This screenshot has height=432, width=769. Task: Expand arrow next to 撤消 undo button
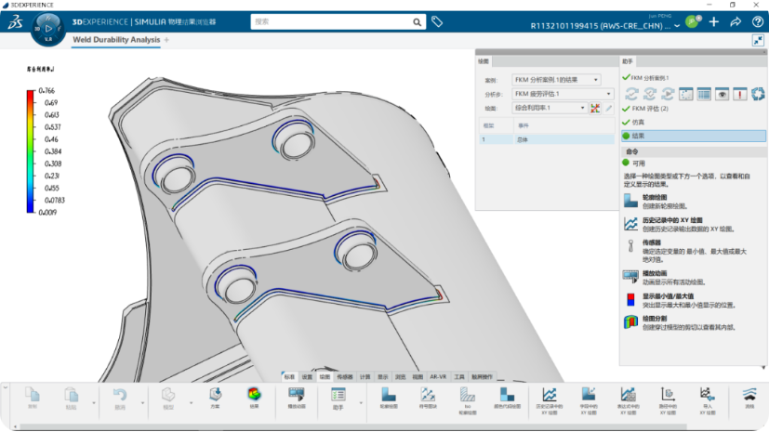[x=142, y=403]
